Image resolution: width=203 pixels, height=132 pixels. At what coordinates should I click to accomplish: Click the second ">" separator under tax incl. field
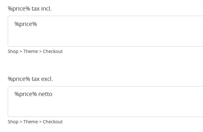coord(40,51)
